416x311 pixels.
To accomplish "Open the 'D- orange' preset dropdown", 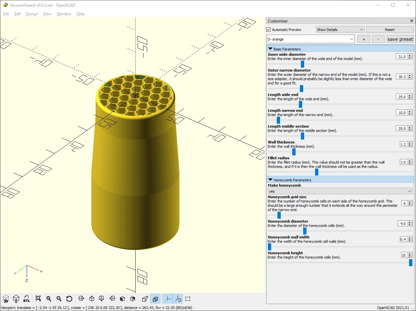I will click(310, 39).
